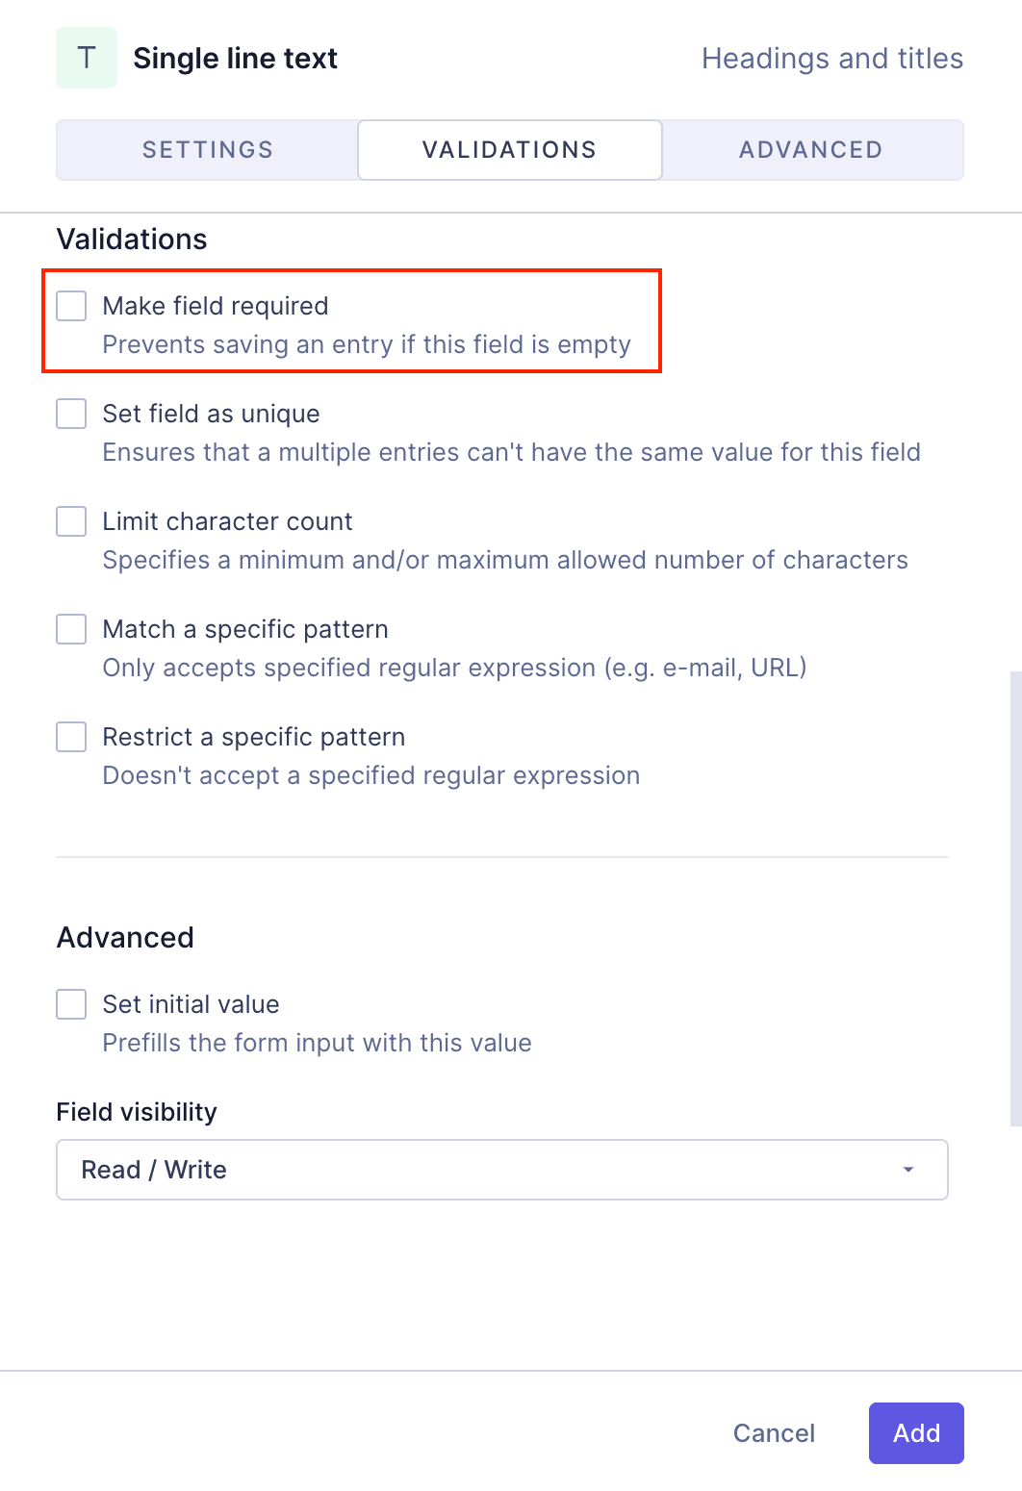Enable Make field required
Screen dimensions: 1022x1491
(71, 305)
